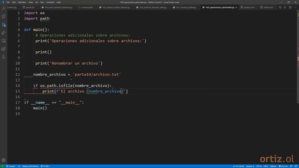This screenshot has width=299, height=168.
Task: Switch to the 14.5_lectura_archivo_binario.py tab
Action: [115, 7]
